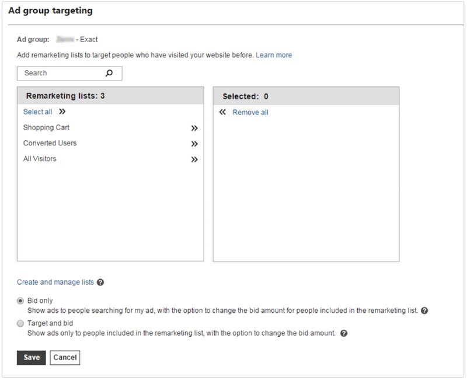
Task: Select the Shopping Cart list name
Action: click(x=46, y=128)
